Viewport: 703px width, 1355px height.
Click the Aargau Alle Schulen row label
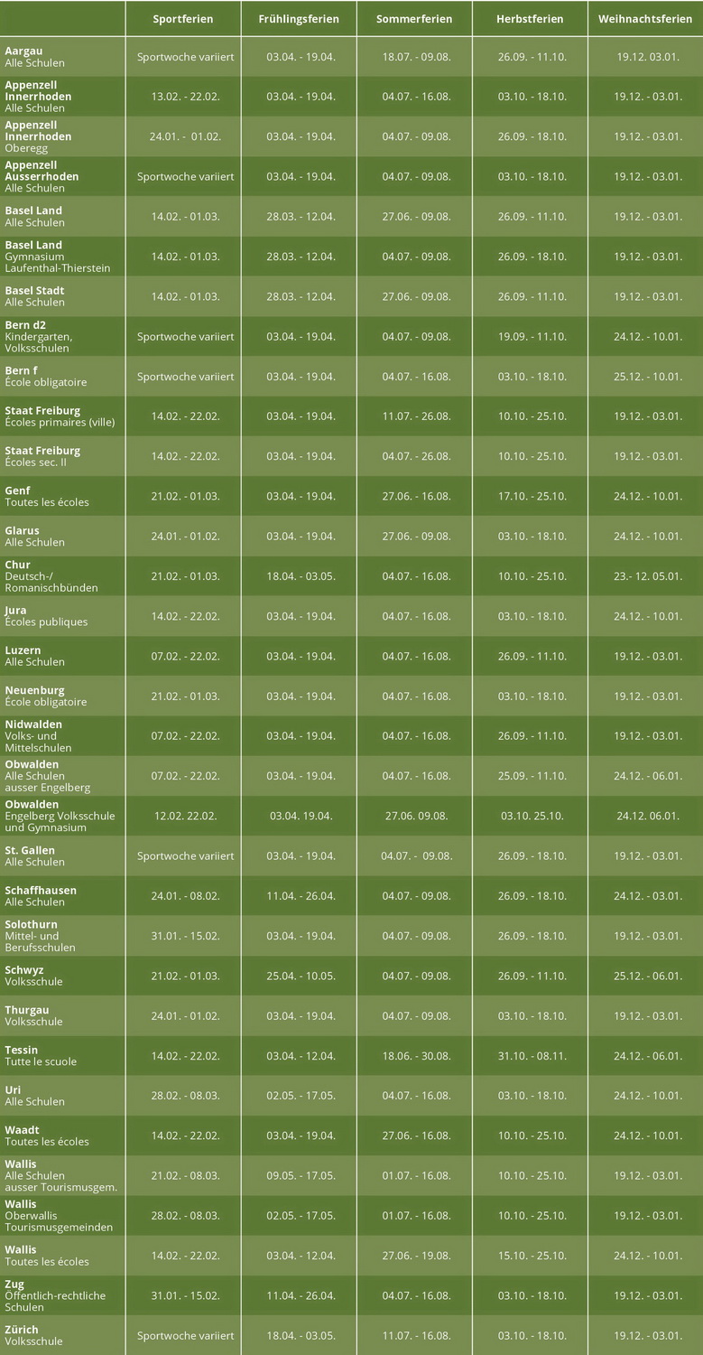point(34,57)
